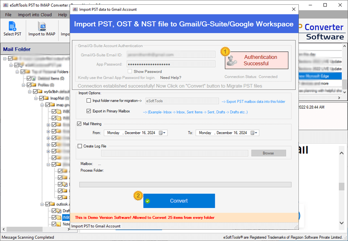Image resolution: width=348 pixels, height=241 pixels.
Task: Click the preview pane scroll-up arrow
Action: pos(341,153)
